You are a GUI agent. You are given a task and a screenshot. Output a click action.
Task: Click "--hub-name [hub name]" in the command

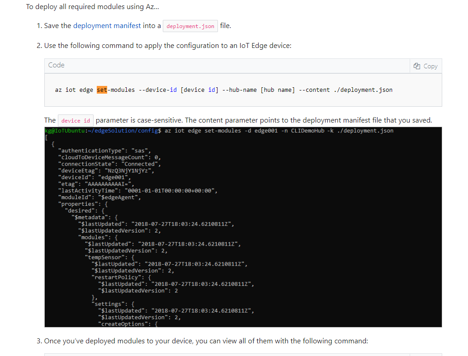(259, 90)
